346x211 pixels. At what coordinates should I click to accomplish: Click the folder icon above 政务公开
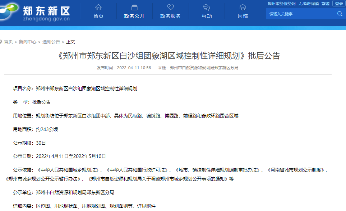(134, 8)
